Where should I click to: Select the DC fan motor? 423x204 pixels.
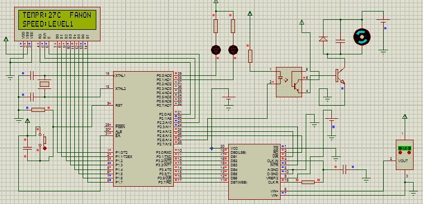[x=362, y=37]
